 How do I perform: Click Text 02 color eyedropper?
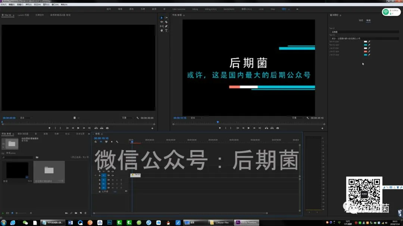(369, 45)
